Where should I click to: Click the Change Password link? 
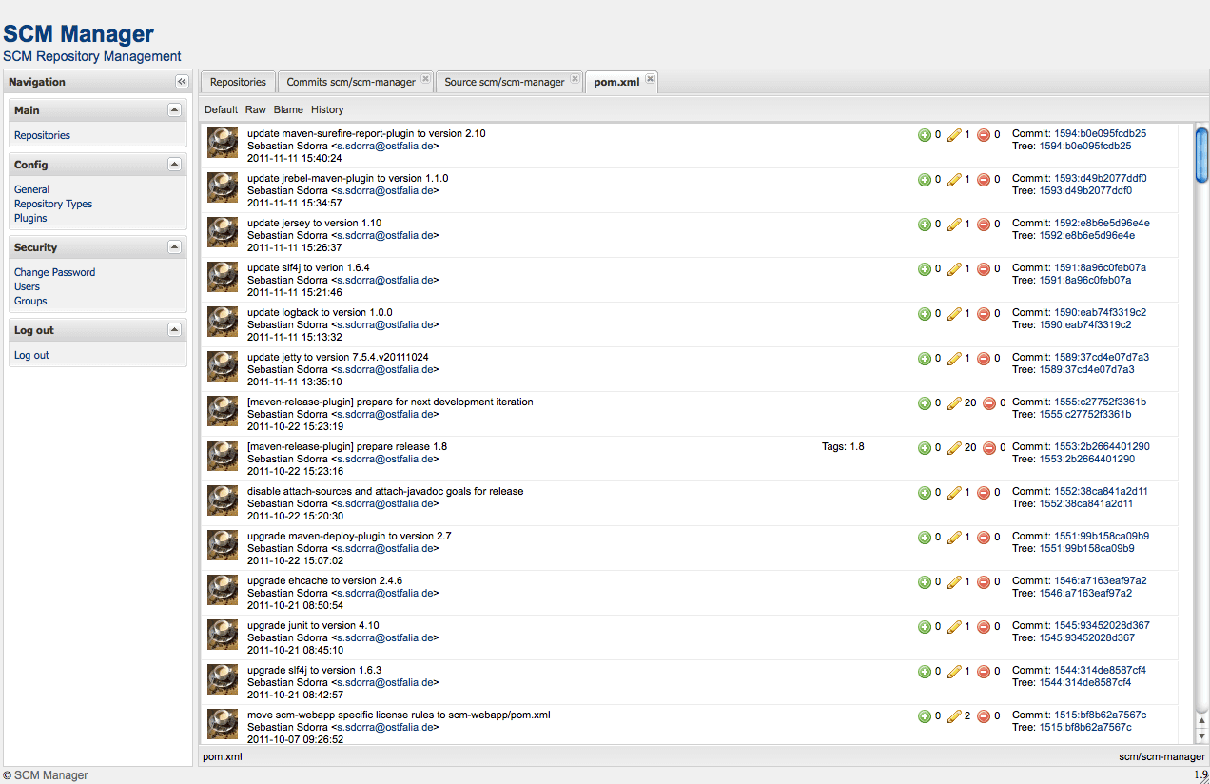[54, 272]
